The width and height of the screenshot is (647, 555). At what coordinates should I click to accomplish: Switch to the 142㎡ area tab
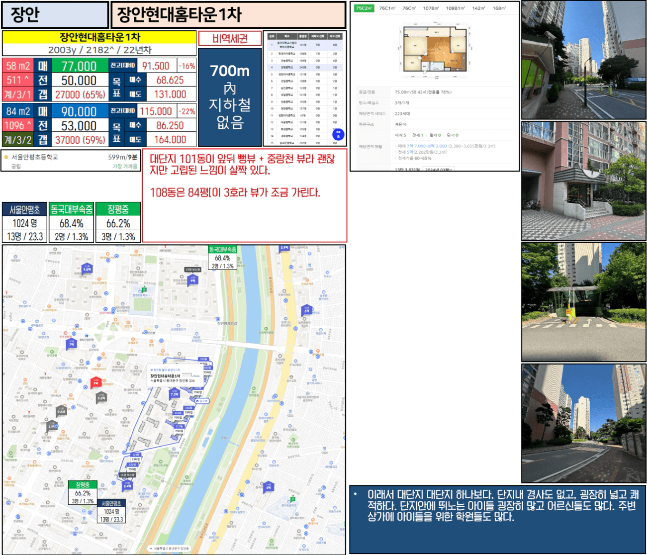478,8
